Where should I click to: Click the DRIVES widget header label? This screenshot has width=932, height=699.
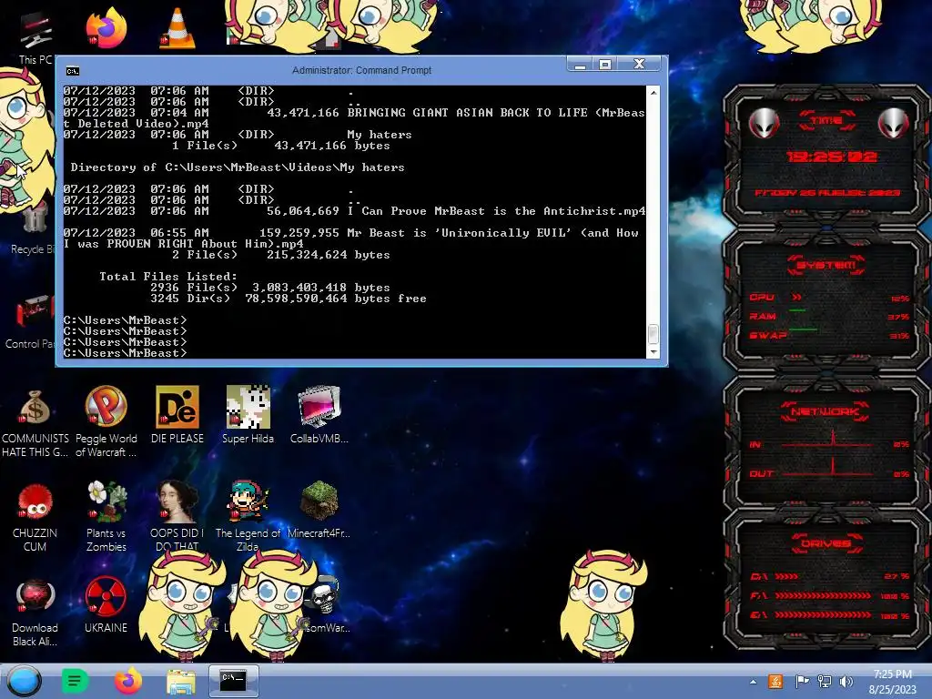(826, 543)
